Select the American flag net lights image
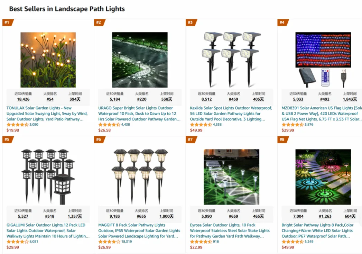The image size is (362, 254). (x=323, y=60)
